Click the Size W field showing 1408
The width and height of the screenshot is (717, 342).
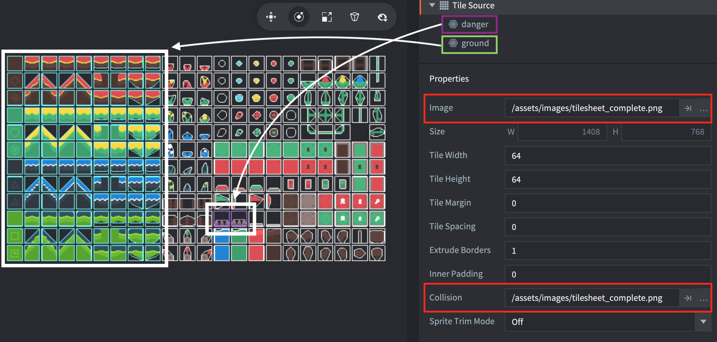[x=562, y=132]
